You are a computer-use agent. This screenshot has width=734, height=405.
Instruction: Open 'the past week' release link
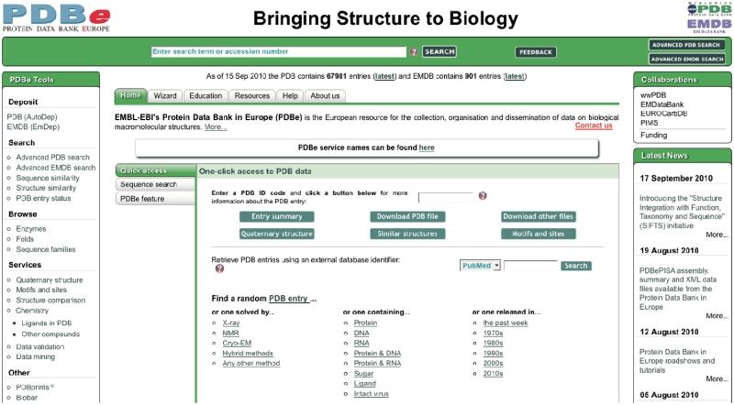click(506, 323)
